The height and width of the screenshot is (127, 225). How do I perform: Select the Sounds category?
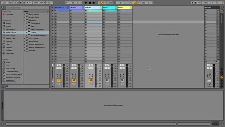tap(8, 23)
